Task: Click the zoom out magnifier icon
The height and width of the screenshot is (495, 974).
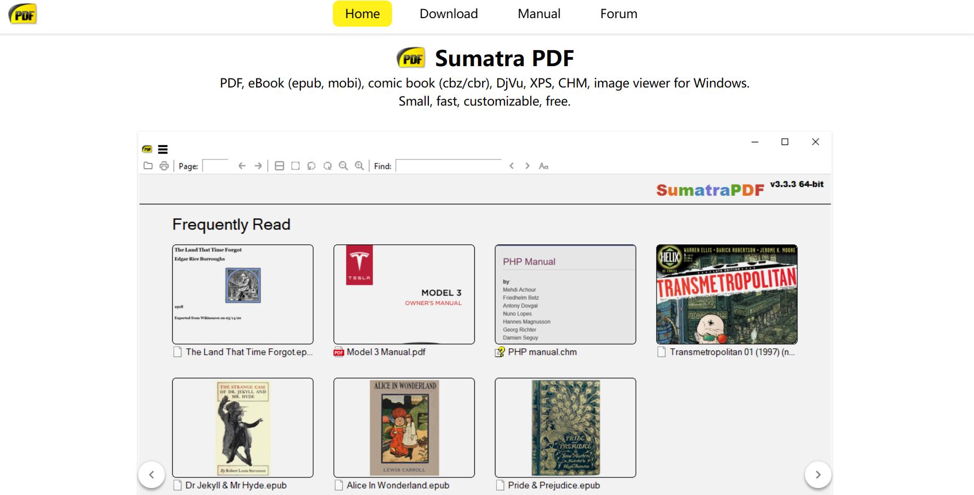Action: tap(344, 166)
